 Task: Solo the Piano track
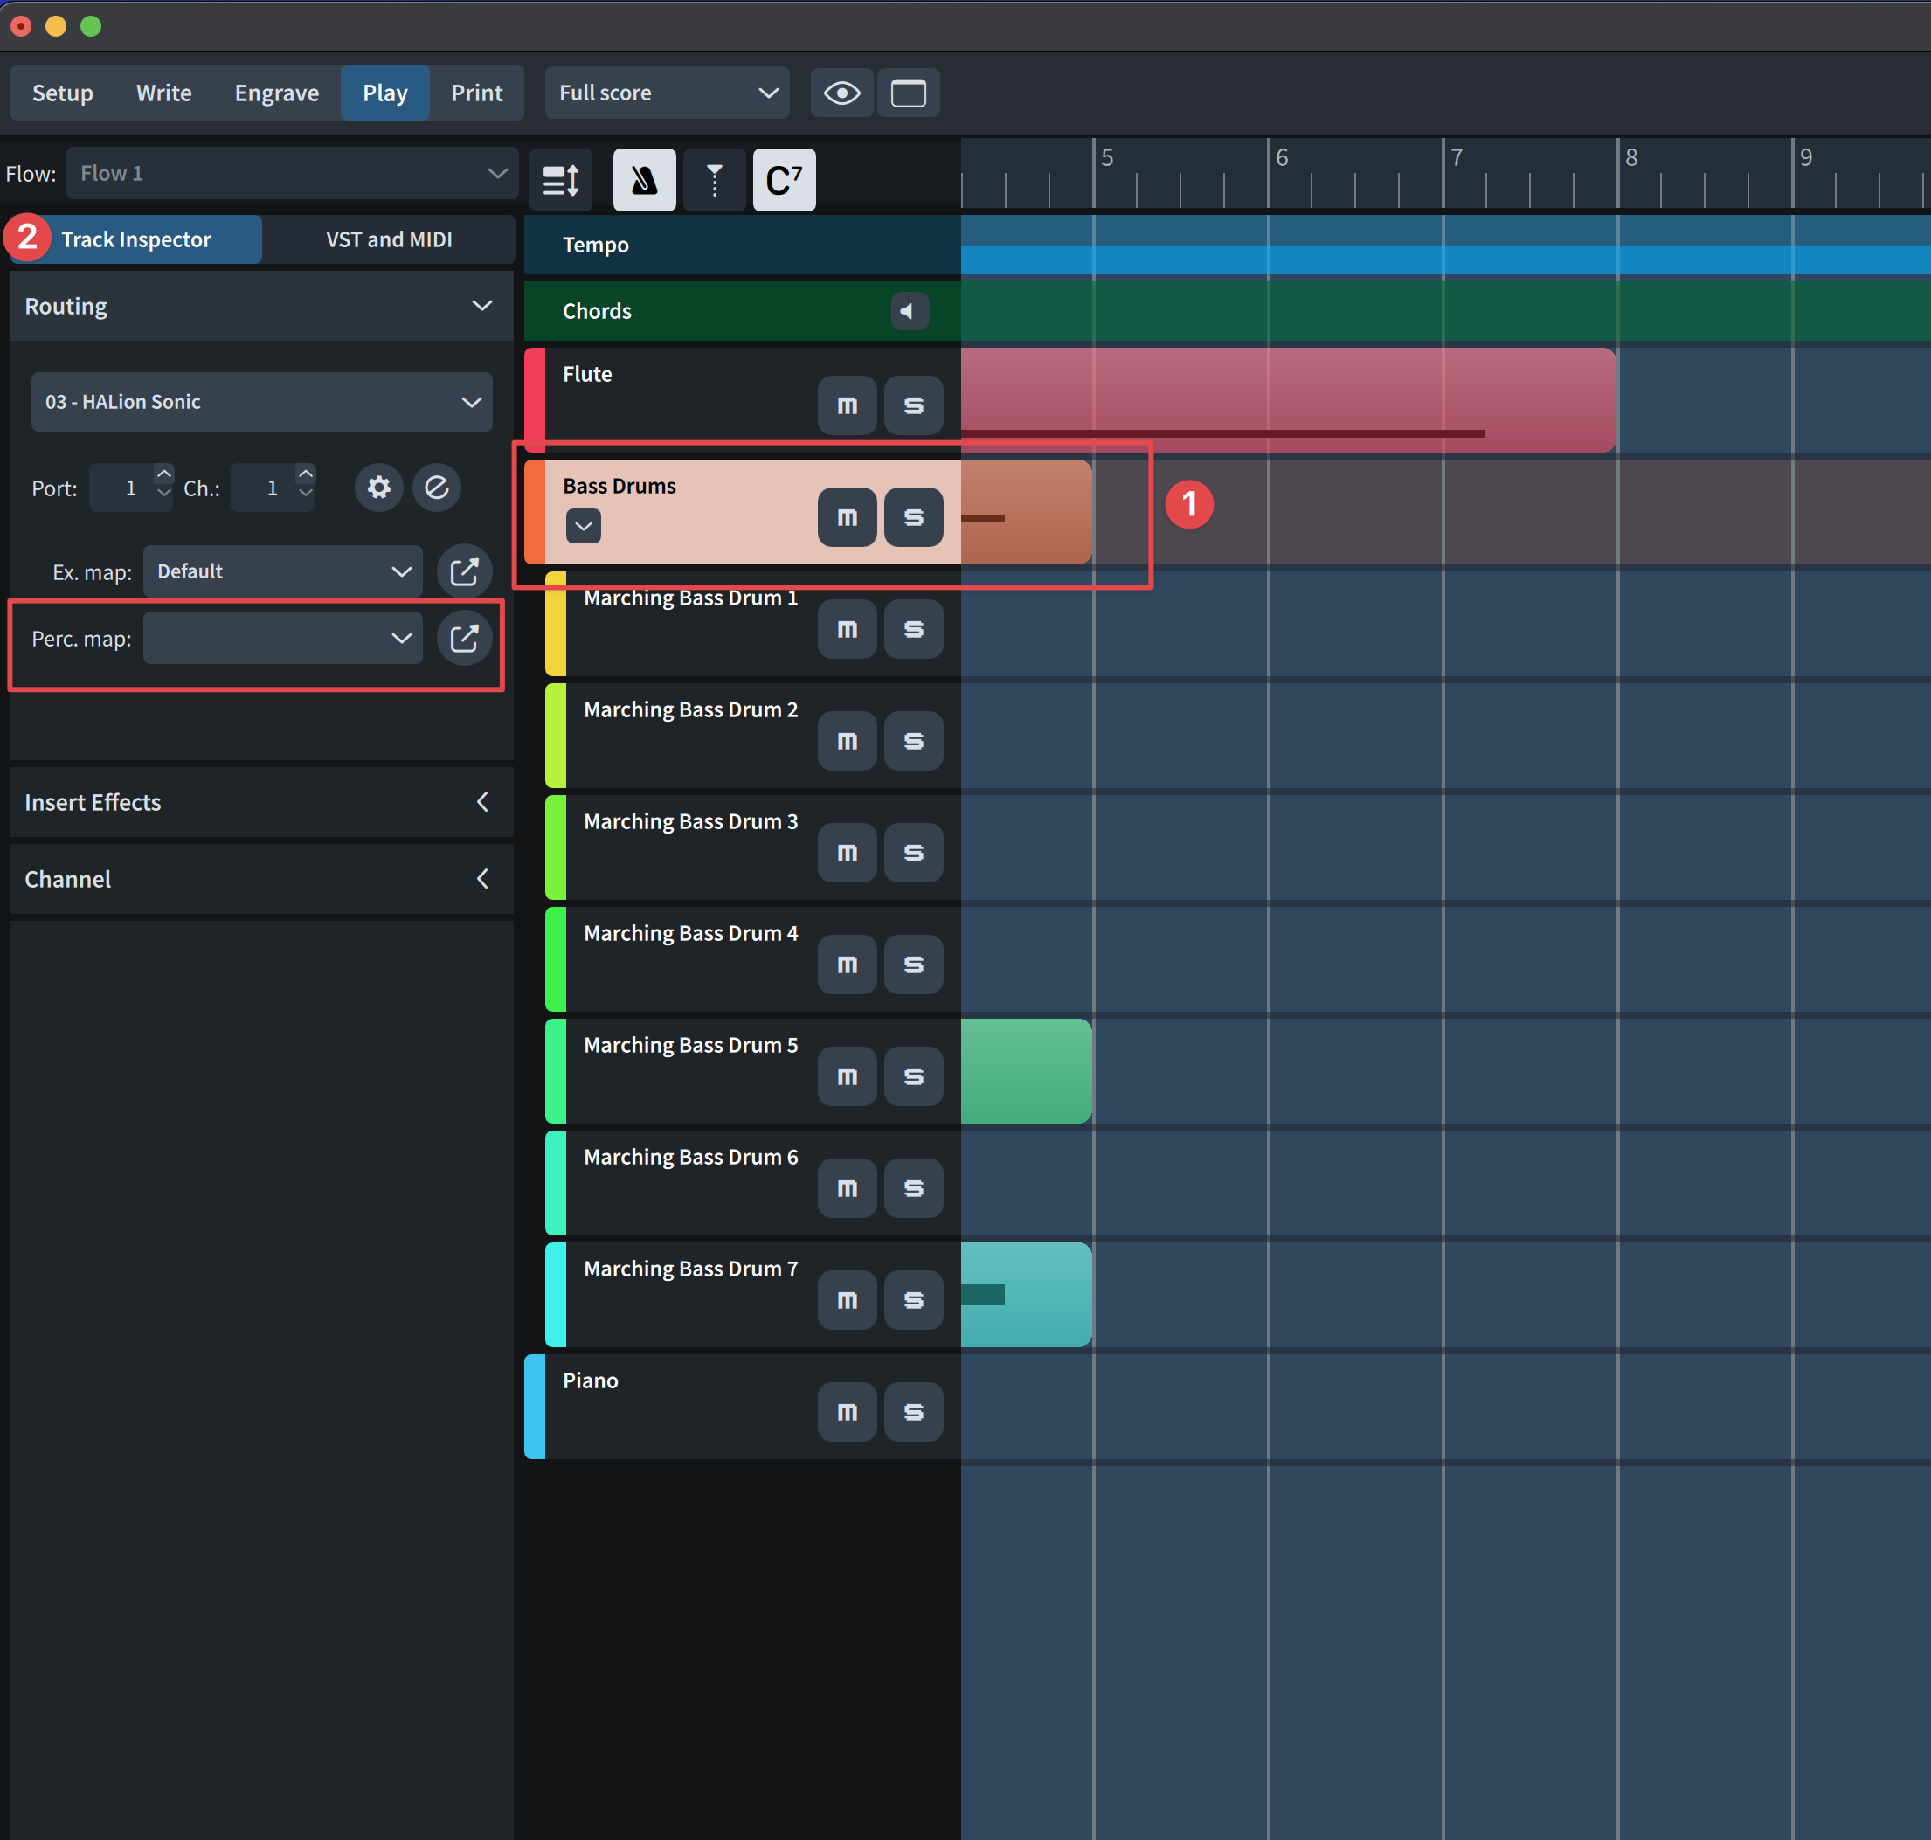pyautogui.click(x=912, y=1411)
